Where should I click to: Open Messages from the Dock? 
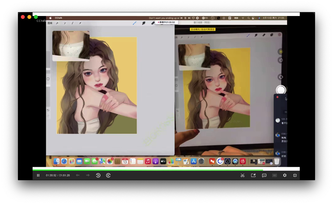click(95, 162)
